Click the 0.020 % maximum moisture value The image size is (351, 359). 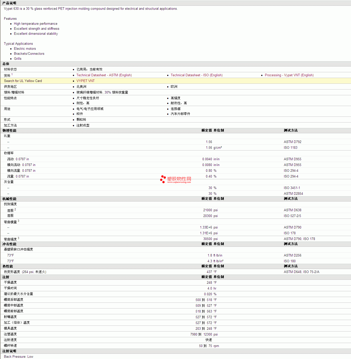(x=210, y=294)
